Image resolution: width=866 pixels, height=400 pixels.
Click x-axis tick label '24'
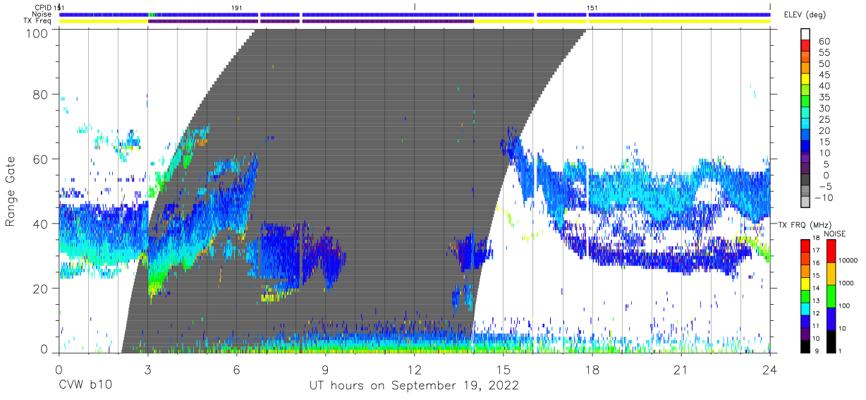coord(769,368)
